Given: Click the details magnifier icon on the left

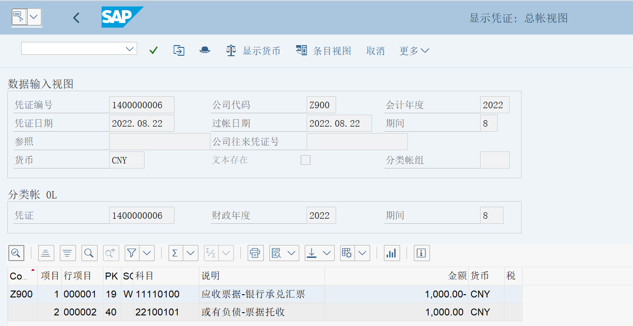Looking at the screenshot, I should point(16,253).
